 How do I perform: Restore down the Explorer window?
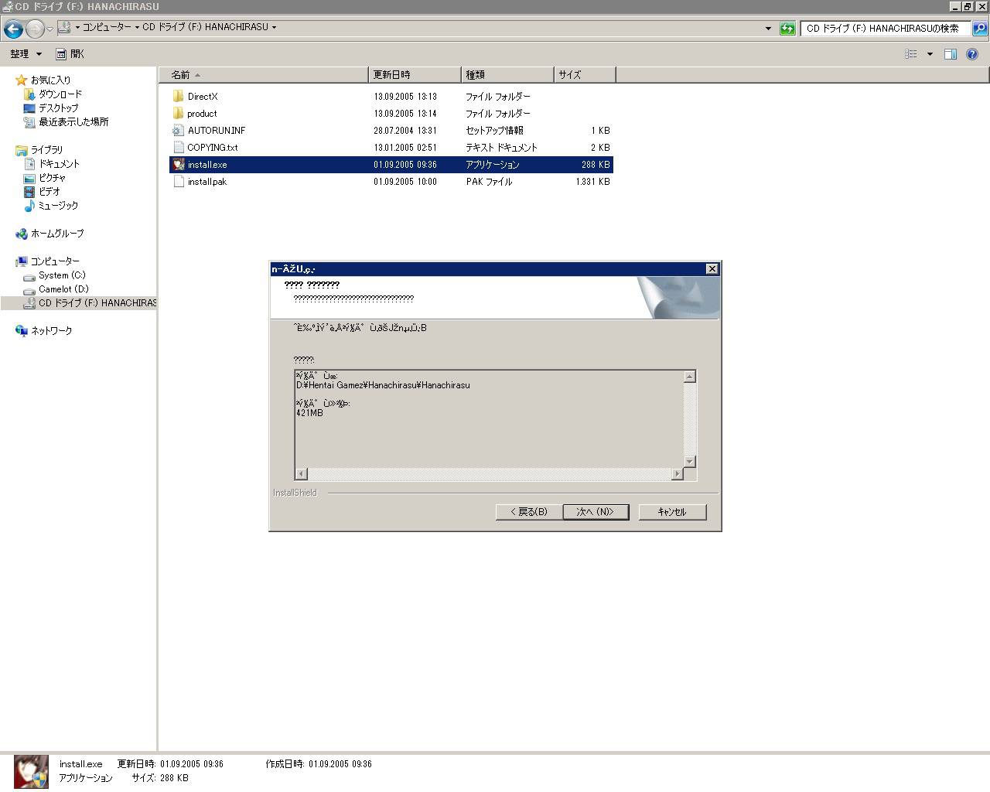pyautogui.click(x=967, y=6)
